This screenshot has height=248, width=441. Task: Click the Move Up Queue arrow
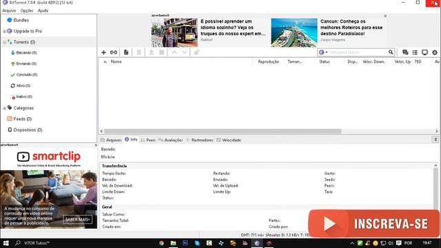(x=174, y=52)
